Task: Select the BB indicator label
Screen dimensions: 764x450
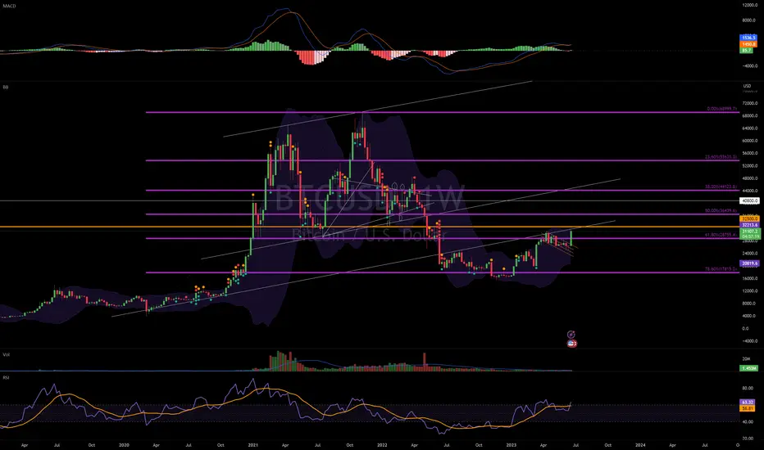Action: tap(6, 87)
